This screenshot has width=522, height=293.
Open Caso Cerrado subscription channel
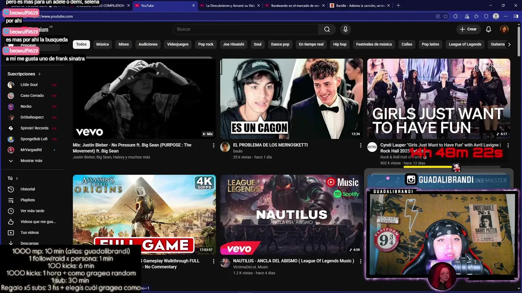point(32,96)
